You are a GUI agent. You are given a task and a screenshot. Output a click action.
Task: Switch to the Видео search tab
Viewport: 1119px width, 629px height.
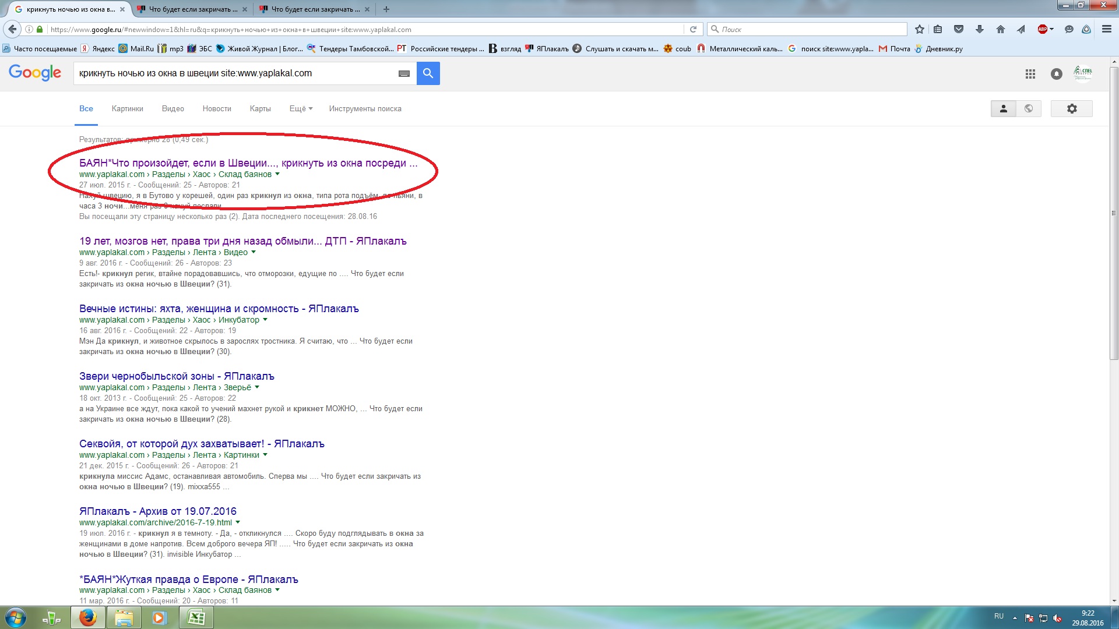[173, 109]
